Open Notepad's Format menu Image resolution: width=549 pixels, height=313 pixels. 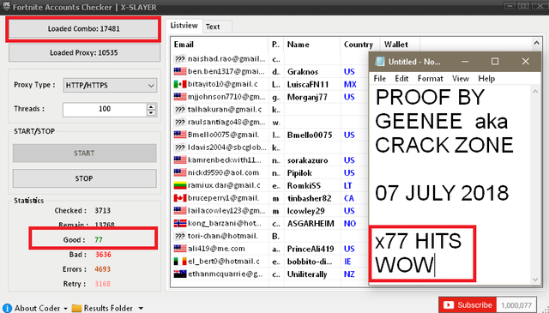[x=431, y=79]
